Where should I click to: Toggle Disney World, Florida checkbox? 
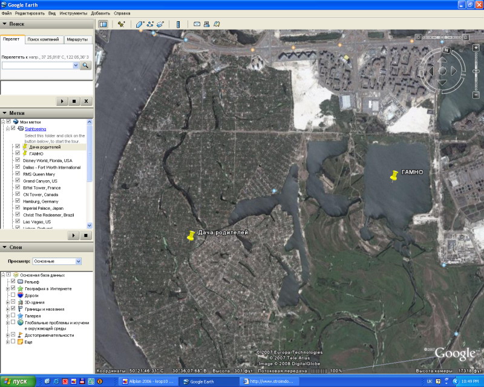pos(18,160)
